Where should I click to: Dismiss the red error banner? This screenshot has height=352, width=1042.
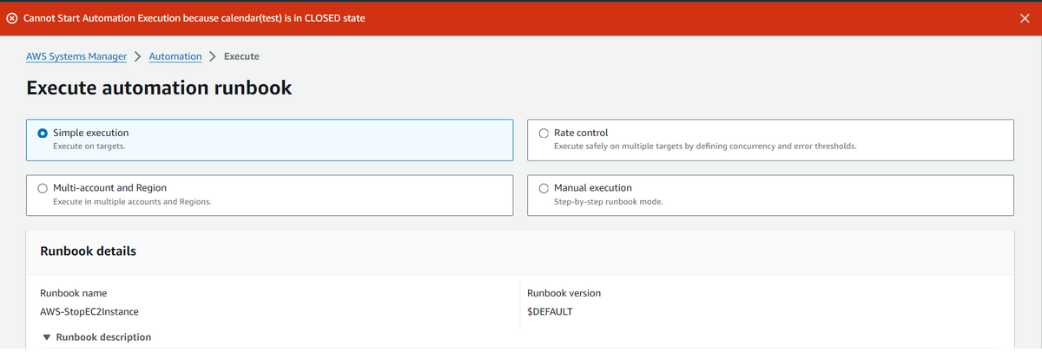(x=1025, y=20)
